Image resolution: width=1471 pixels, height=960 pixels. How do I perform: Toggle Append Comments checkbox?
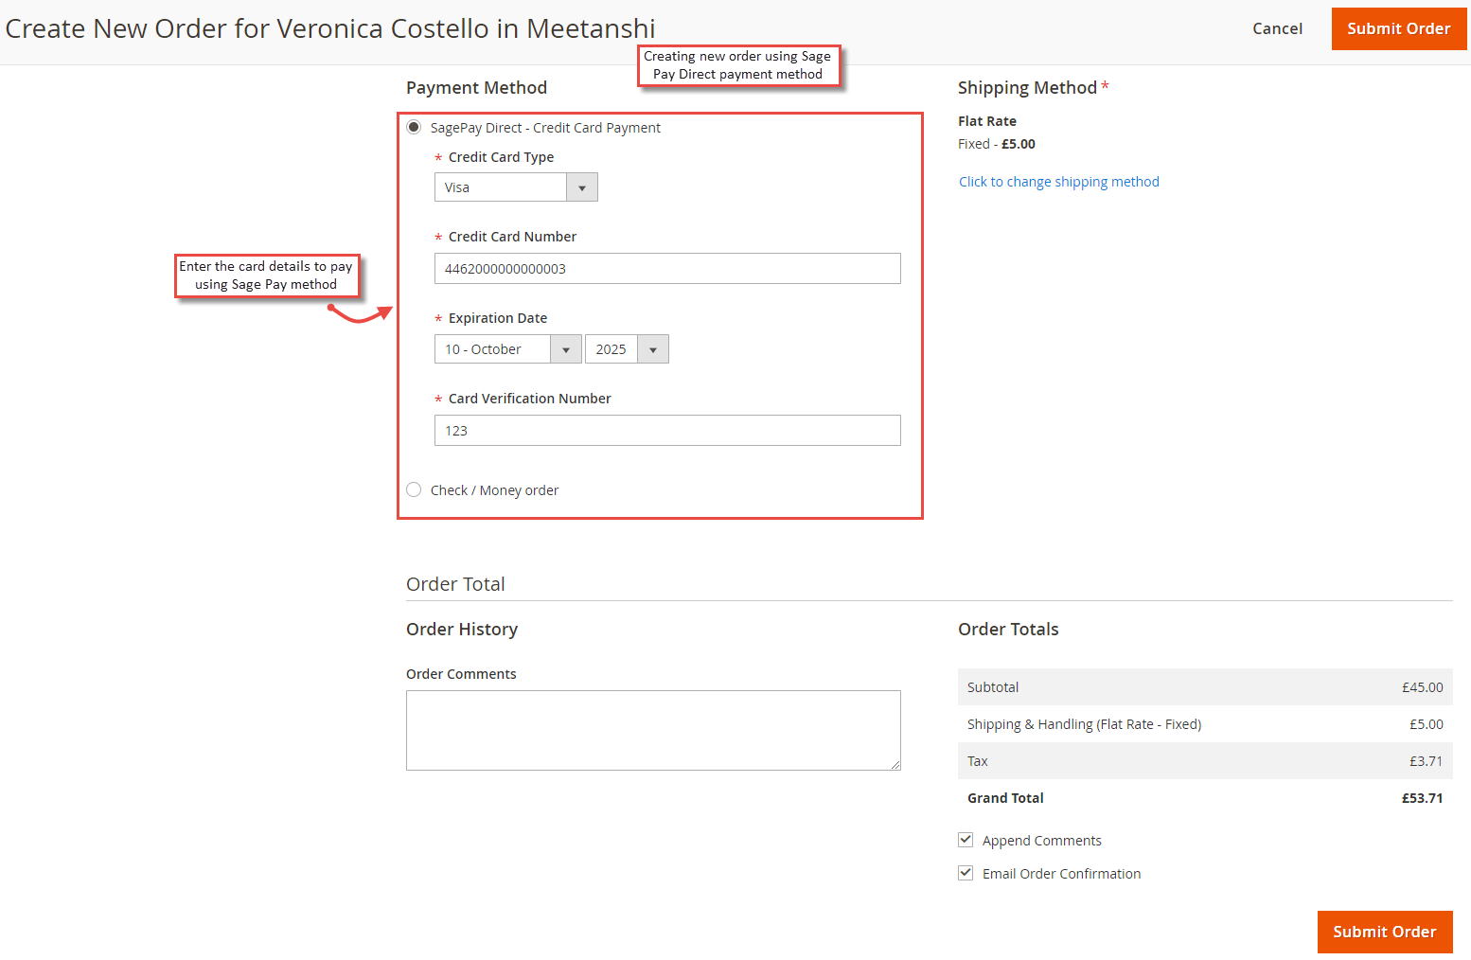tap(966, 840)
